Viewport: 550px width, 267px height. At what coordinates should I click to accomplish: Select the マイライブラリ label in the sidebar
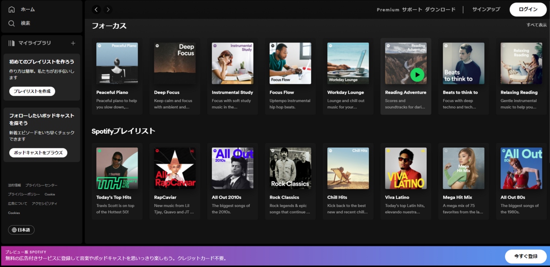pyautogui.click(x=35, y=43)
